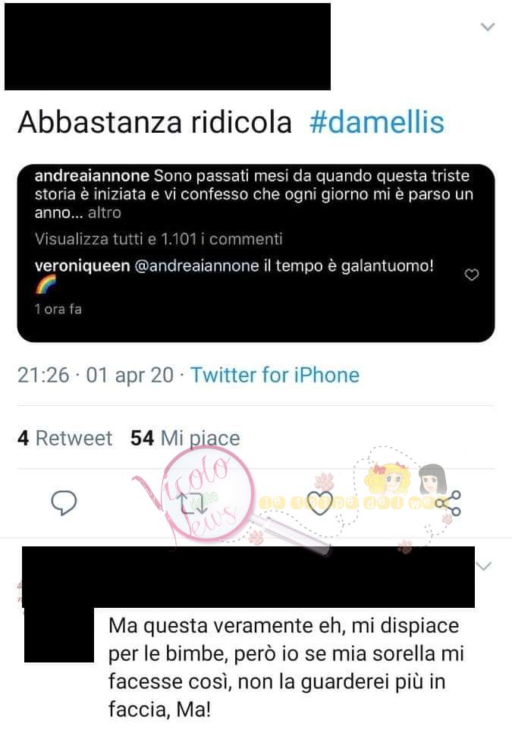Open 'Visualizza tutti e 1.101 i commenti'
512x730 pixels.
point(159,239)
